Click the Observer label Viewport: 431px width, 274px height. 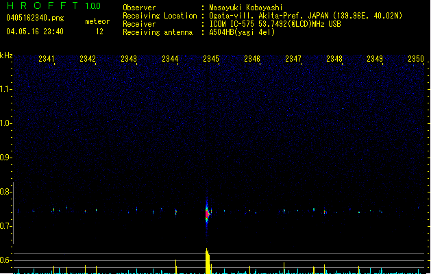(139, 8)
